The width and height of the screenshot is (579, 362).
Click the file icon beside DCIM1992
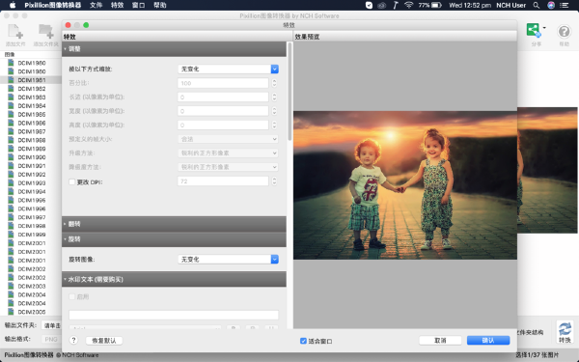tap(11, 175)
